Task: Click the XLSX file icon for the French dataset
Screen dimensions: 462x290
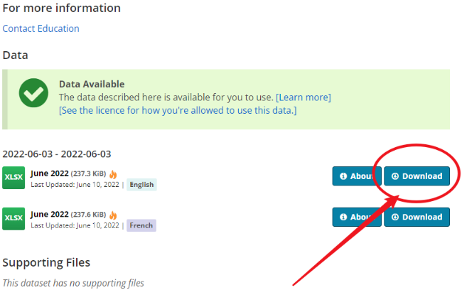Action: tap(14, 218)
